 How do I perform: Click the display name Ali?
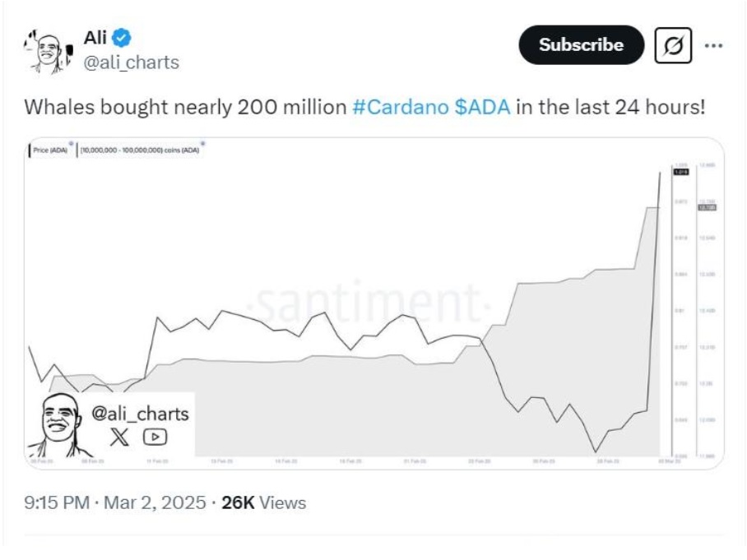[95, 37]
